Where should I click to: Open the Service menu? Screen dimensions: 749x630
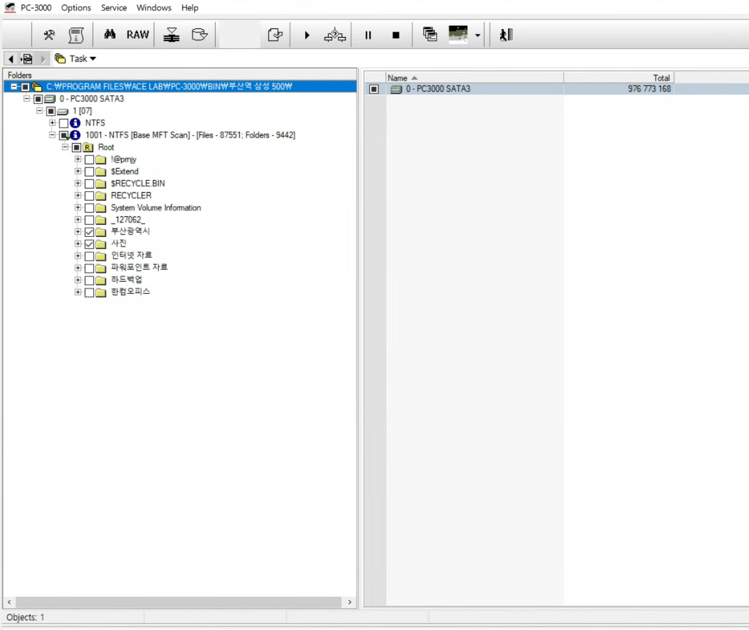(x=114, y=8)
